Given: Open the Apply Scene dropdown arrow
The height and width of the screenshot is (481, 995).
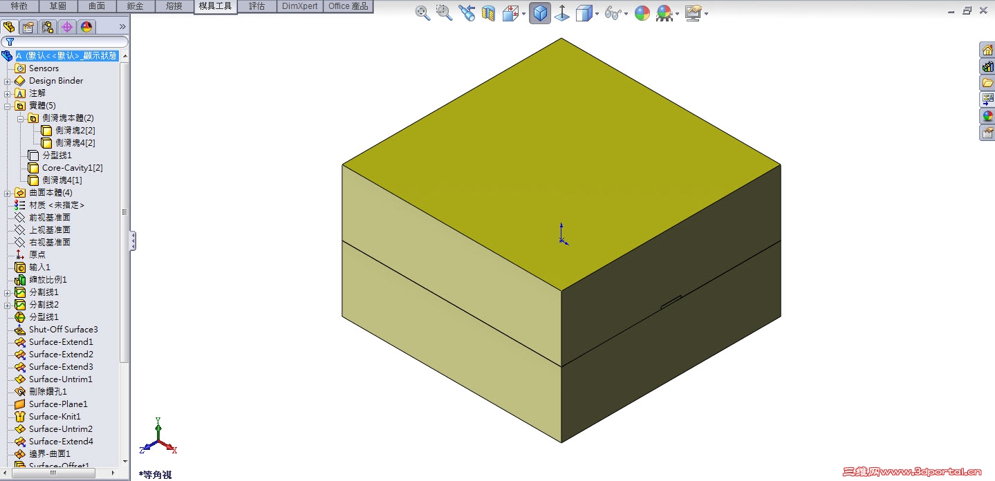Looking at the screenshot, I should coord(677,14).
